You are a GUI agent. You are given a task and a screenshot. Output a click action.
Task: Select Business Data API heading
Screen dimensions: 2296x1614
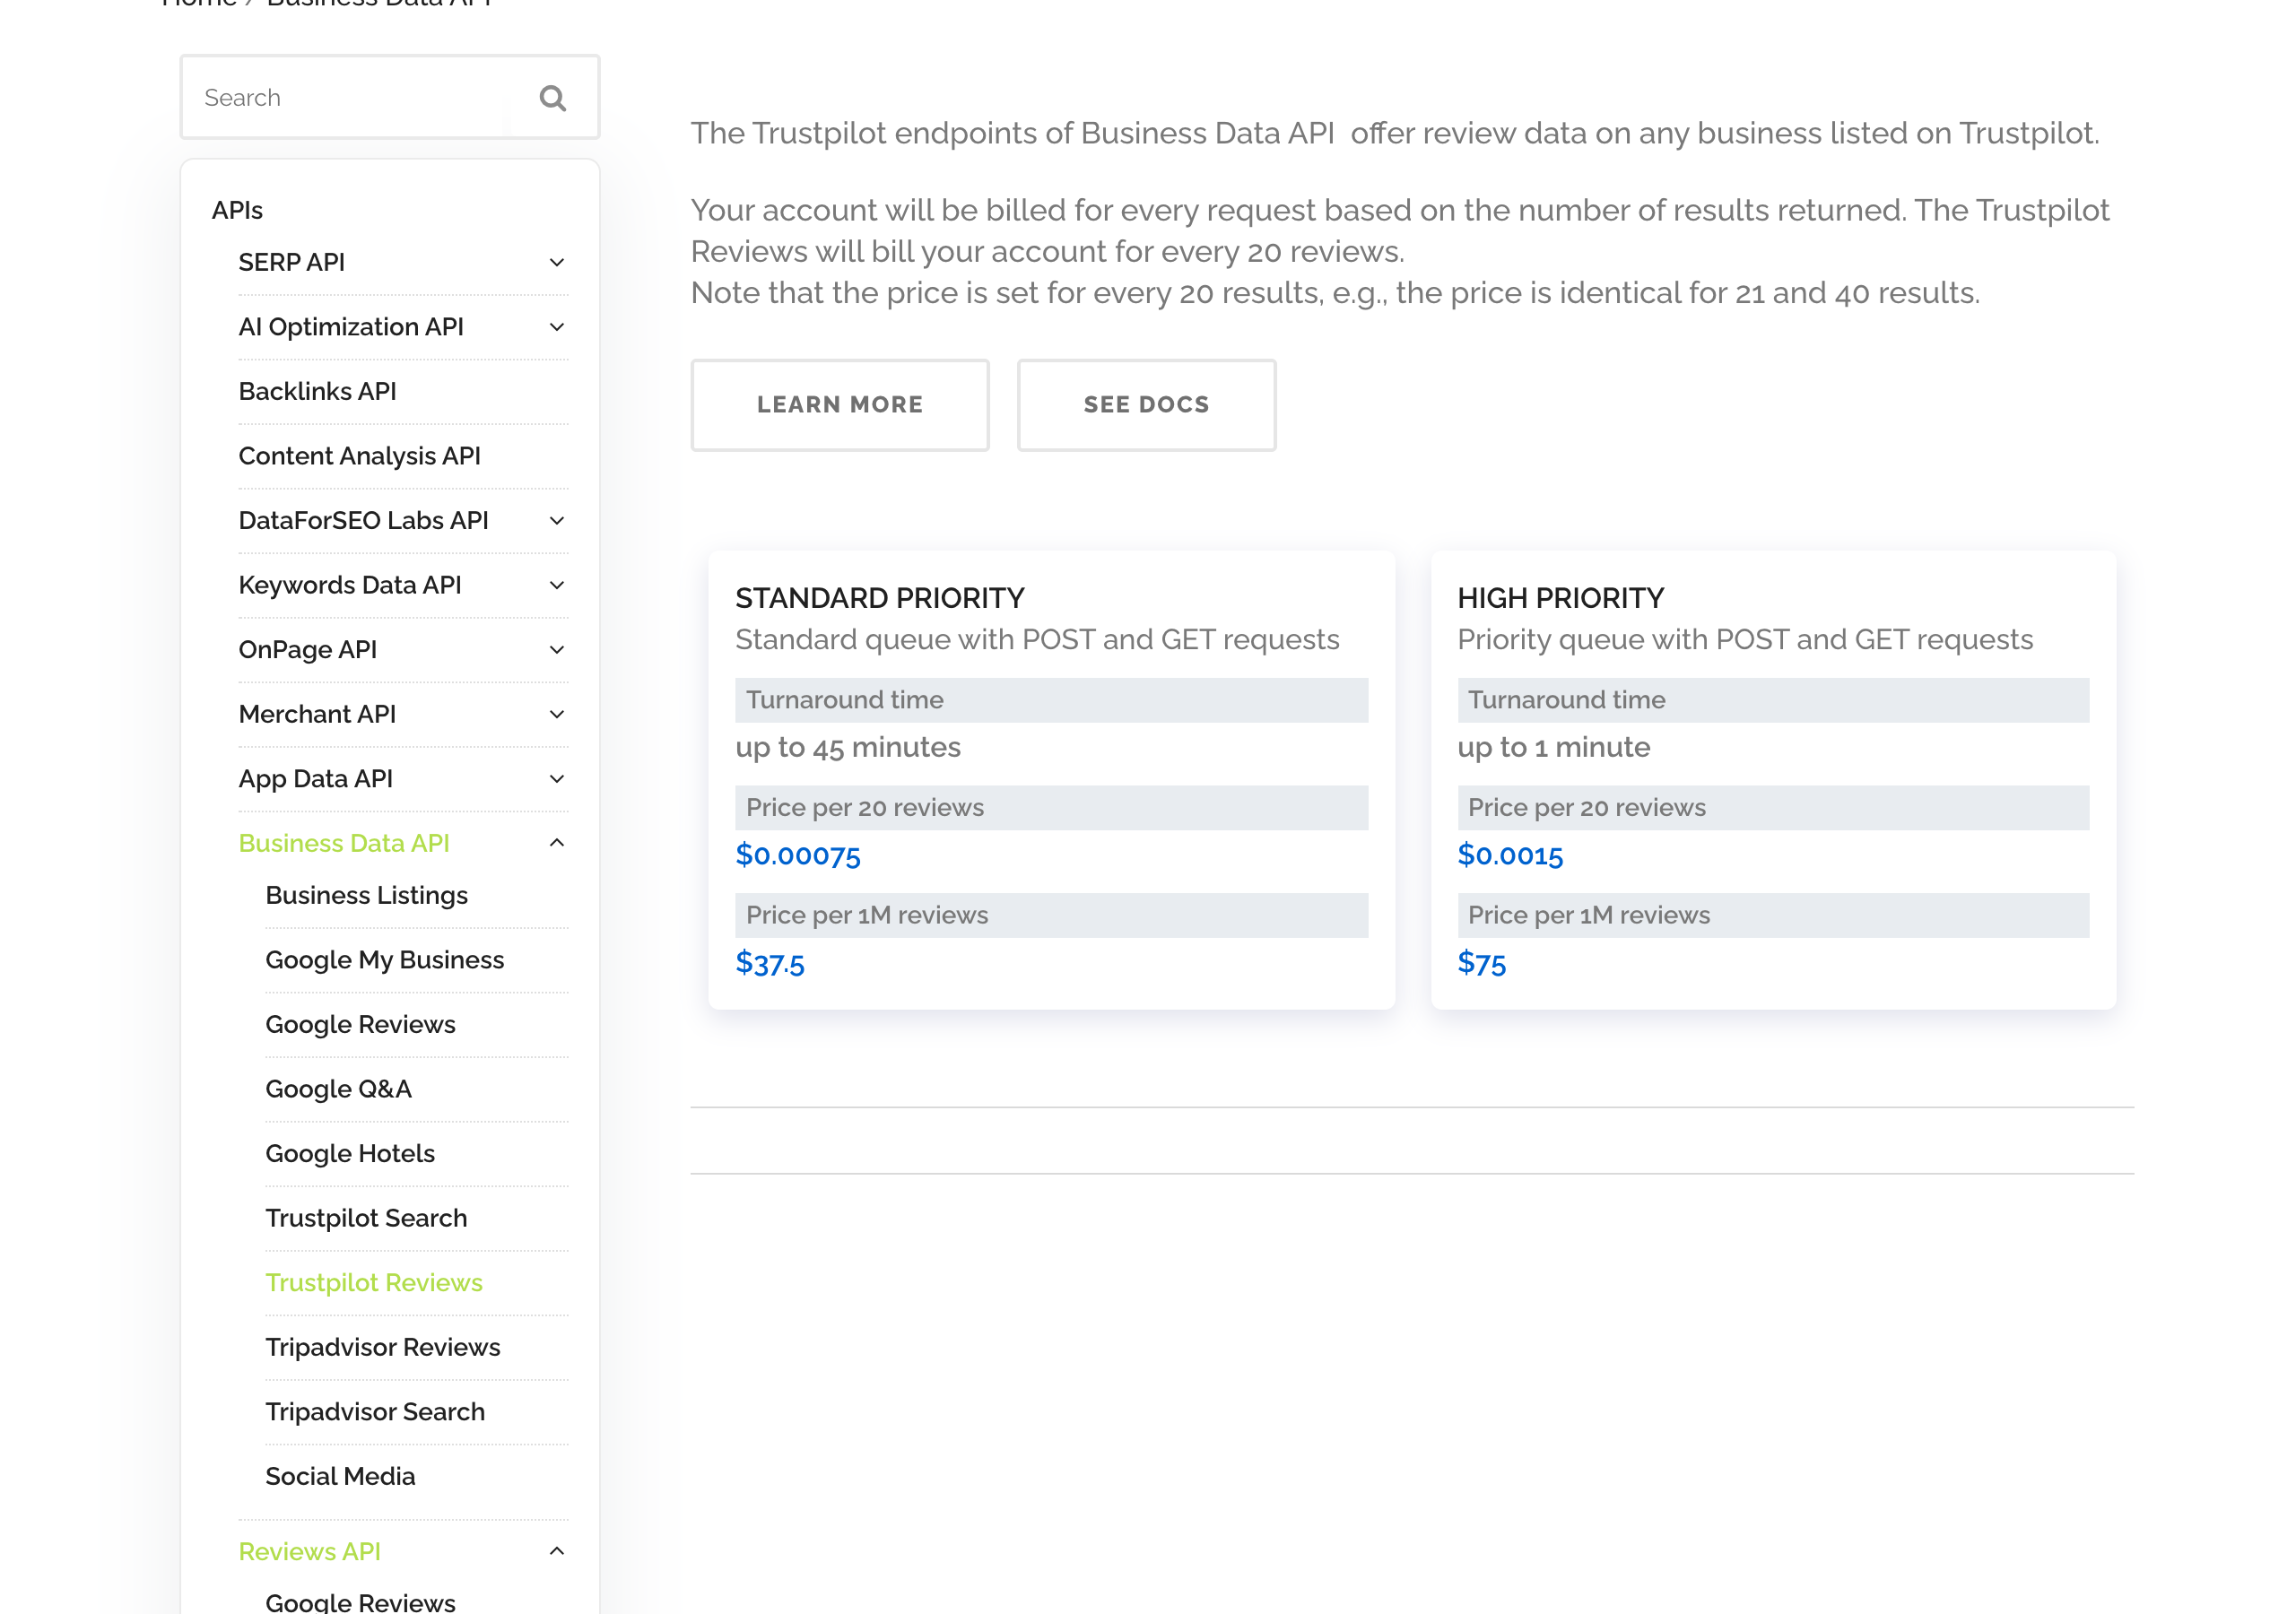(344, 843)
